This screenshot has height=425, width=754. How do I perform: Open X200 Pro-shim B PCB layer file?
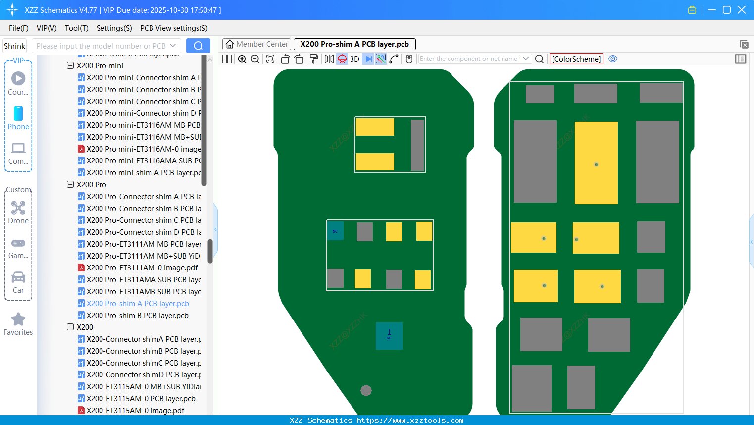pyautogui.click(x=138, y=315)
